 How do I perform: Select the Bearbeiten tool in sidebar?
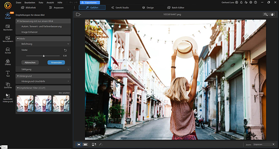click(x=7, y=27)
